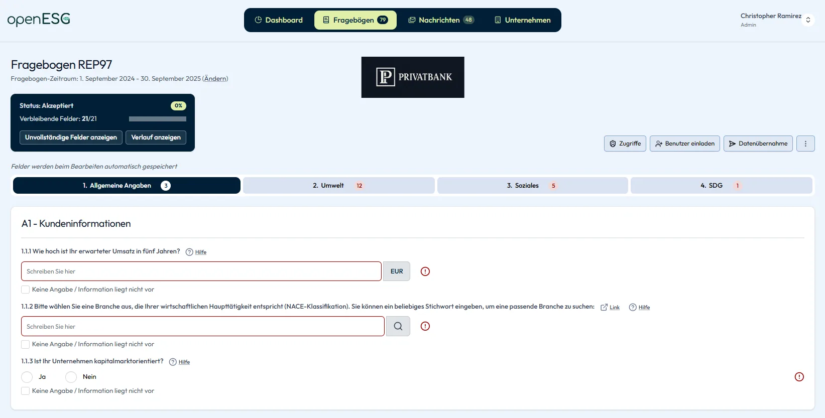This screenshot has height=418, width=825.
Task: Click the 'Ändern' link for the period
Action: click(215, 79)
